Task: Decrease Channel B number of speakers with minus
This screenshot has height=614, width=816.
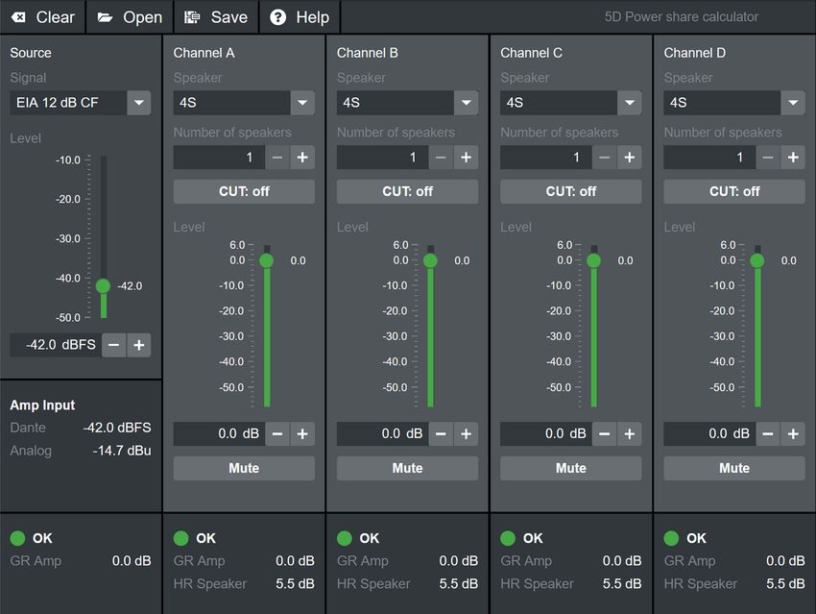Action: click(x=441, y=158)
